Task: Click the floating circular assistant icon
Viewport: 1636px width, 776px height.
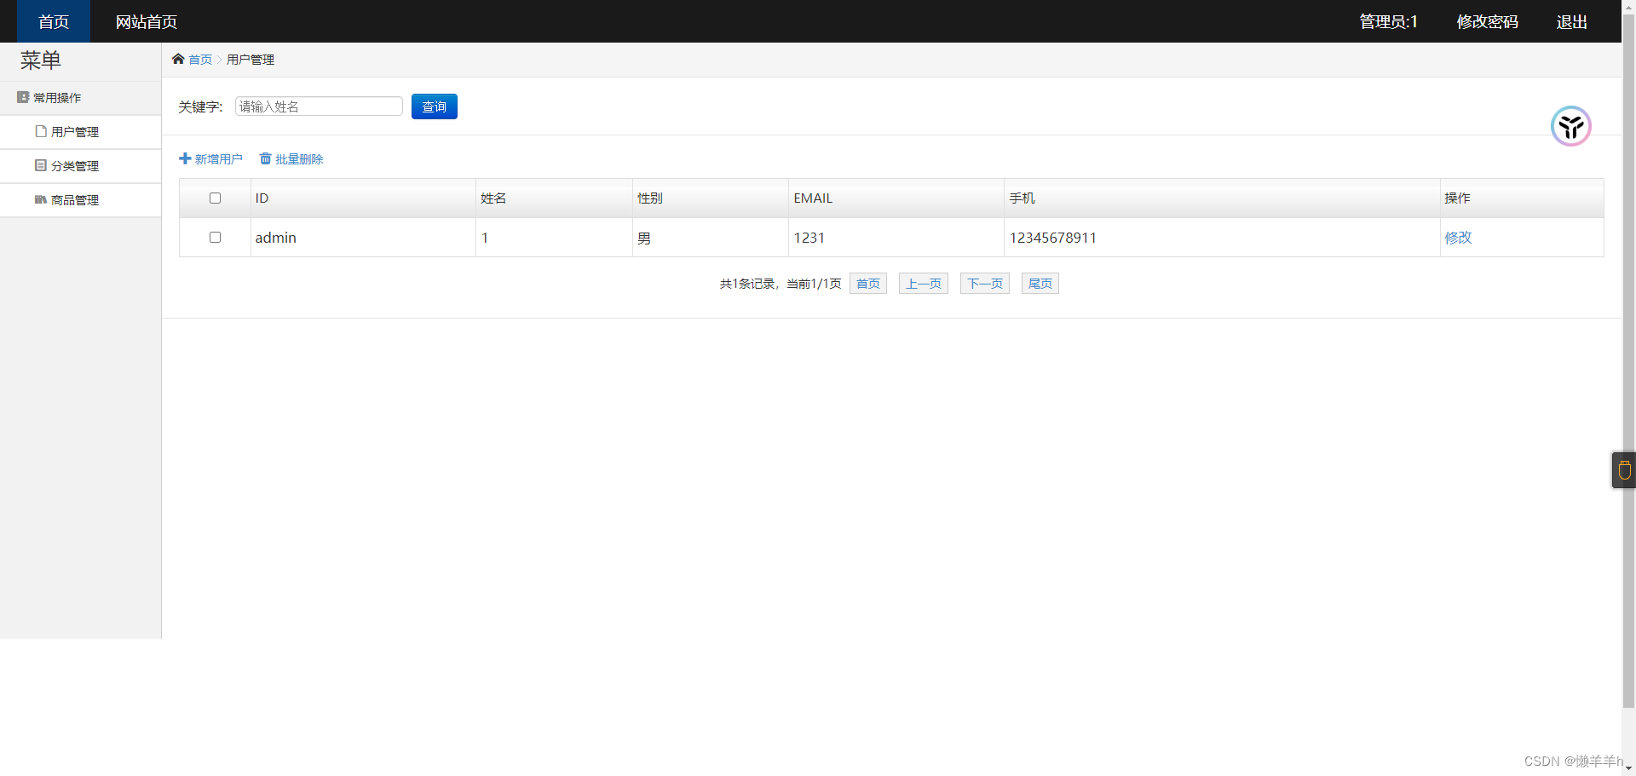Action: [x=1571, y=126]
